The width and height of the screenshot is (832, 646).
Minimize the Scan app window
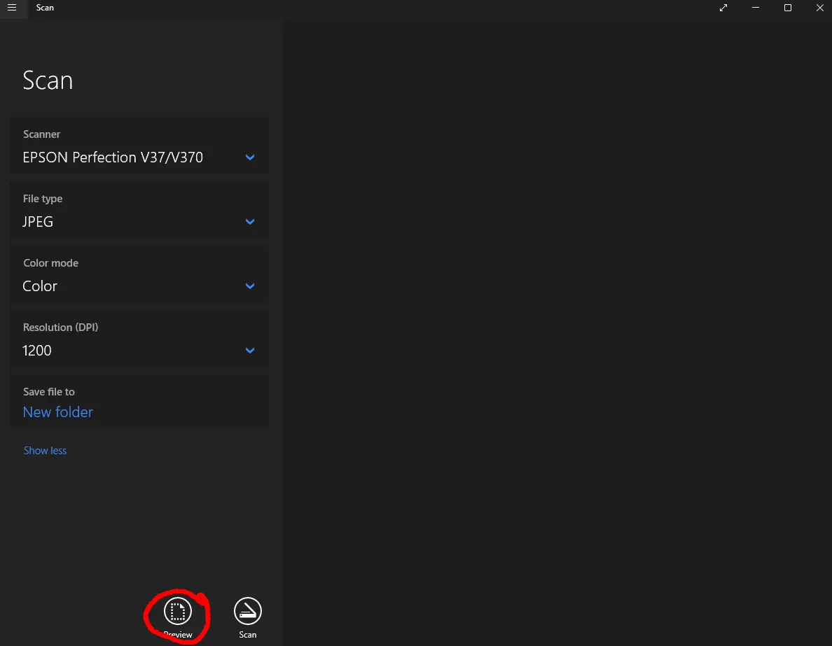(x=756, y=8)
